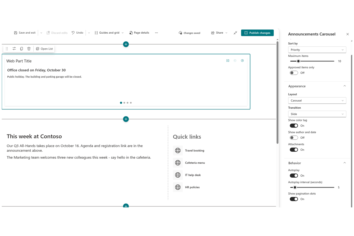Open the Transition Slide dropdown

point(317,114)
